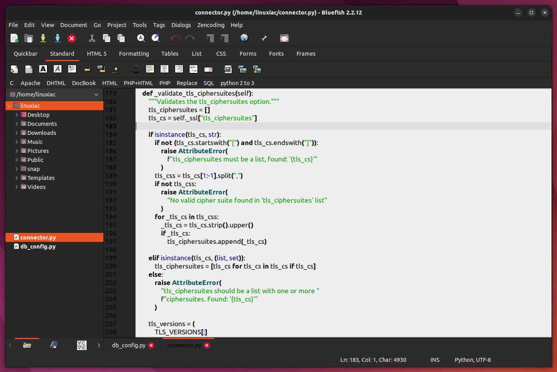Apply bold with the A toolbar icon
Screen dimensions: 557x372
(x=43, y=69)
